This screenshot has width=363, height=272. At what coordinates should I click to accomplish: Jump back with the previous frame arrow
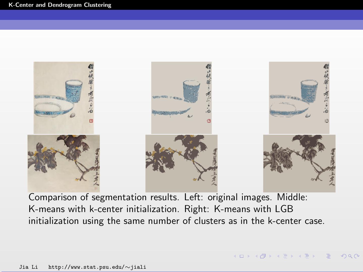tap(256, 256)
